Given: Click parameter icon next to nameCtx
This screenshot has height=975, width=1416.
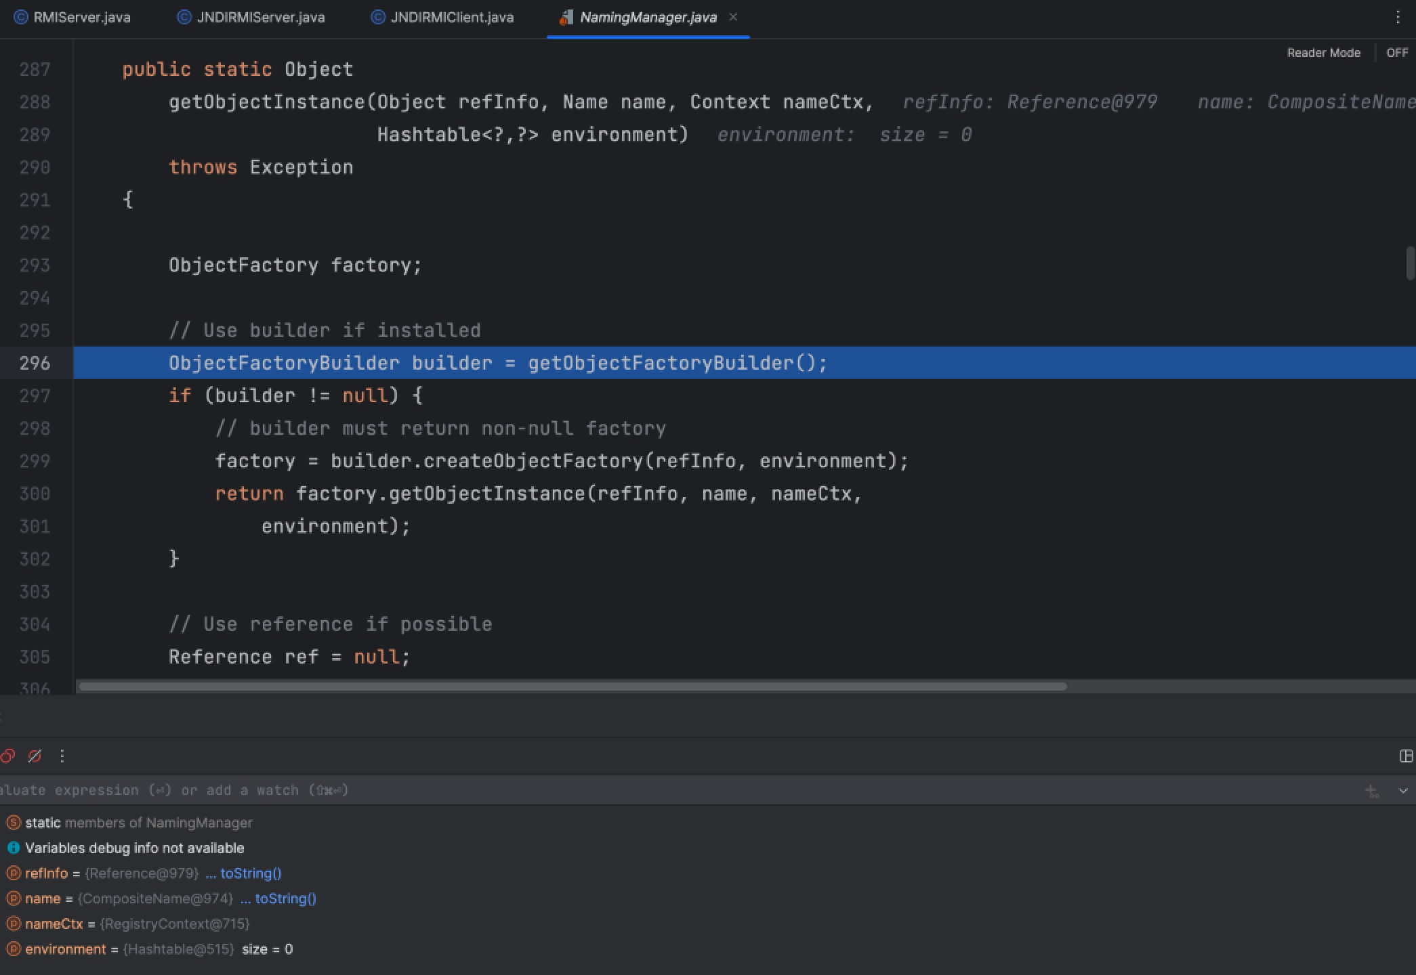Looking at the screenshot, I should click(13, 924).
